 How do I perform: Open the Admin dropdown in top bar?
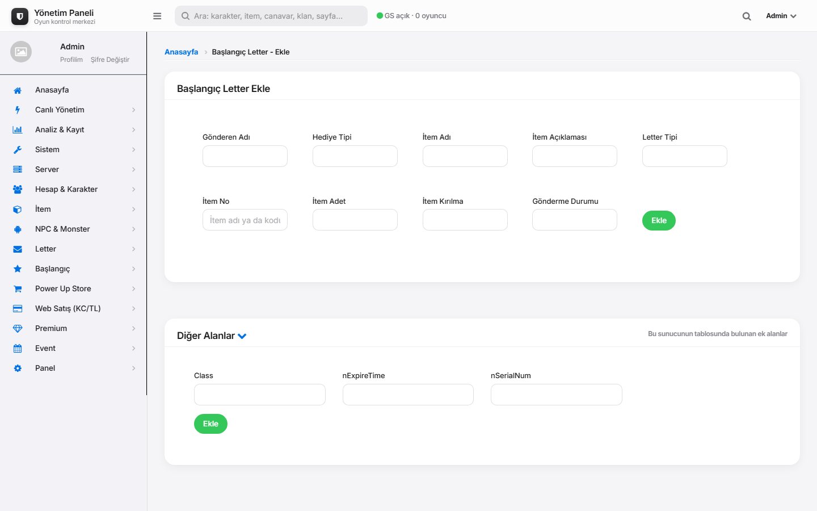click(781, 16)
